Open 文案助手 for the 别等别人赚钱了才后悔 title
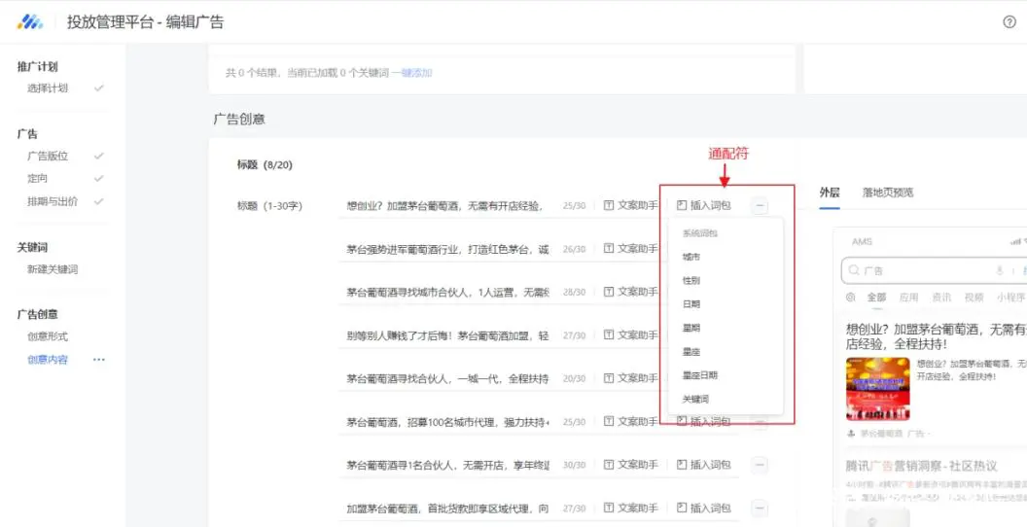 pyautogui.click(x=630, y=335)
